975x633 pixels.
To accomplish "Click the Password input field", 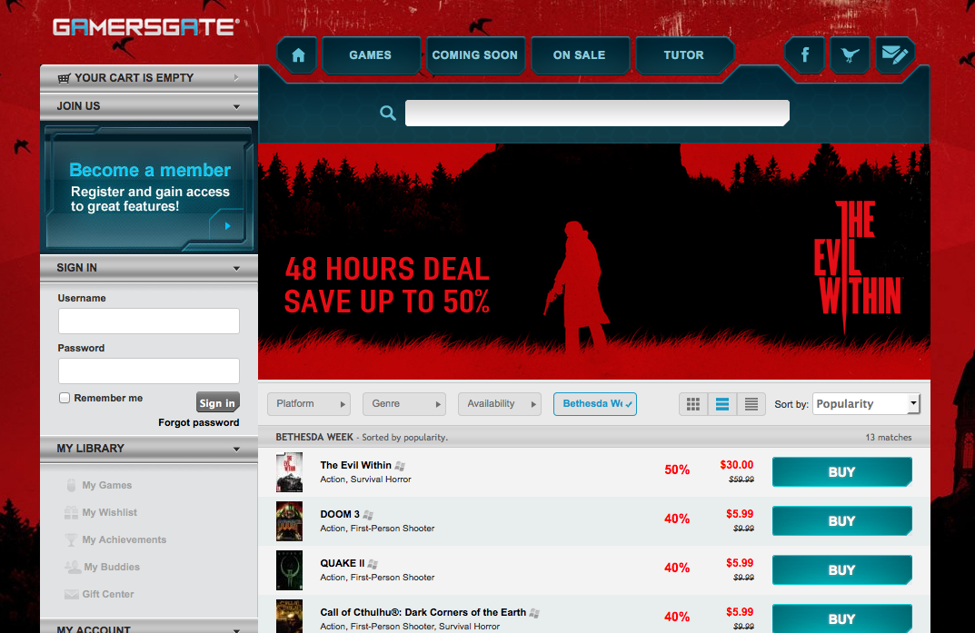I will click(x=149, y=371).
